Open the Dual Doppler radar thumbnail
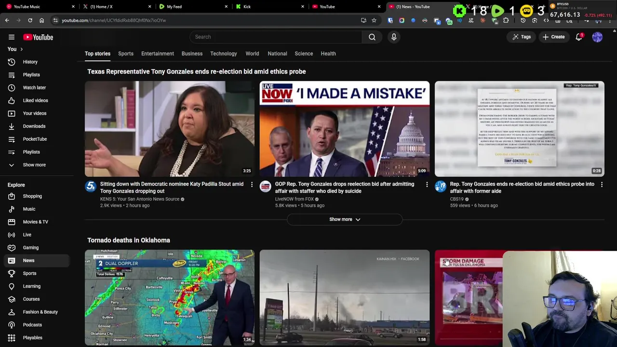 pyautogui.click(x=170, y=297)
